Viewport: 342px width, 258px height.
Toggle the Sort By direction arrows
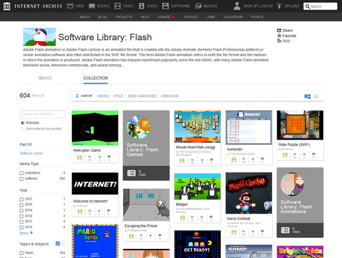[76, 96]
